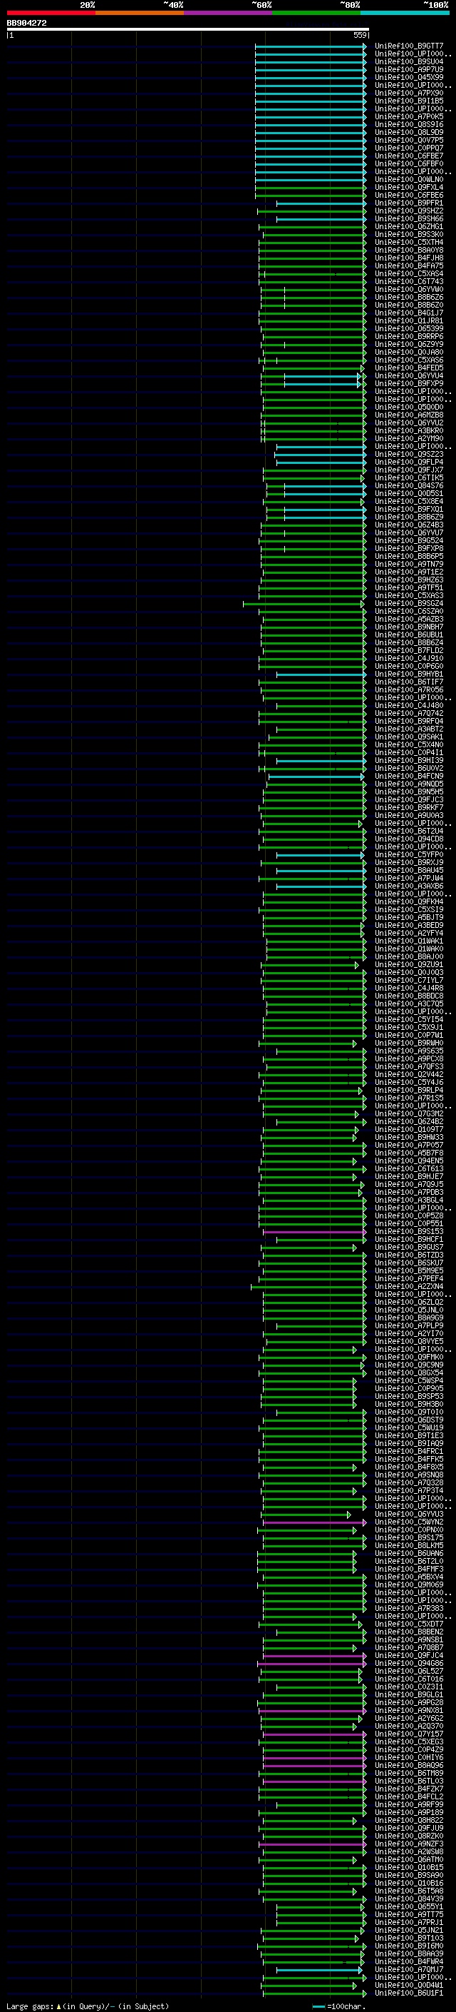
Task: Open hit UniRef100_B9RWH0
Action: 408,1043
